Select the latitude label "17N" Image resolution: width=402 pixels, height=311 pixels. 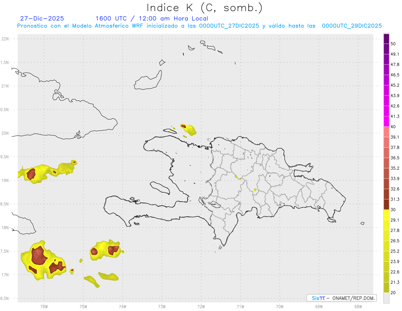point(6,275)
